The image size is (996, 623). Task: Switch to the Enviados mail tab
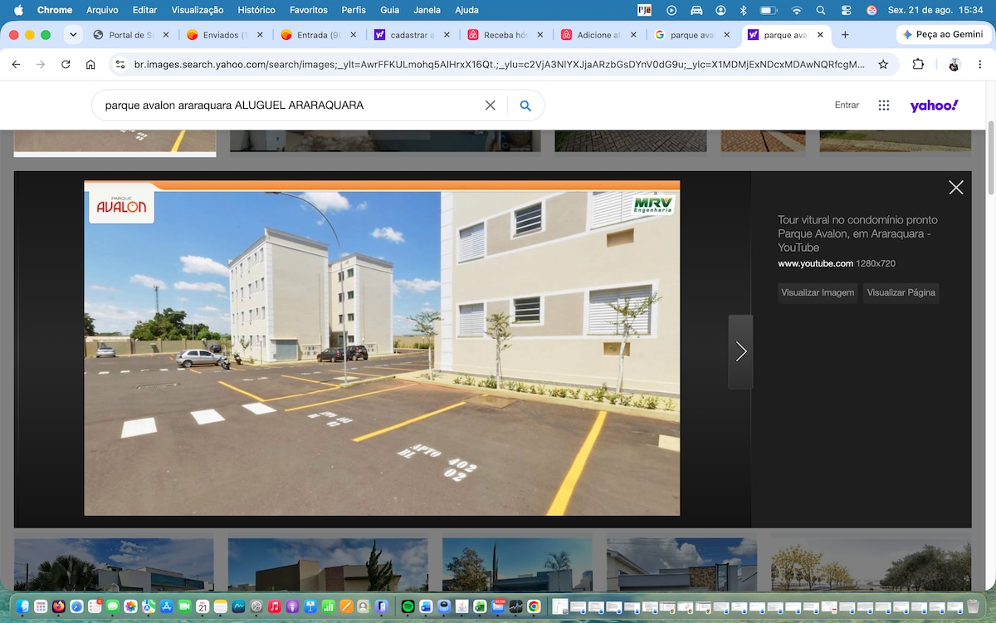pyautogui.click(x=220, y=35)
